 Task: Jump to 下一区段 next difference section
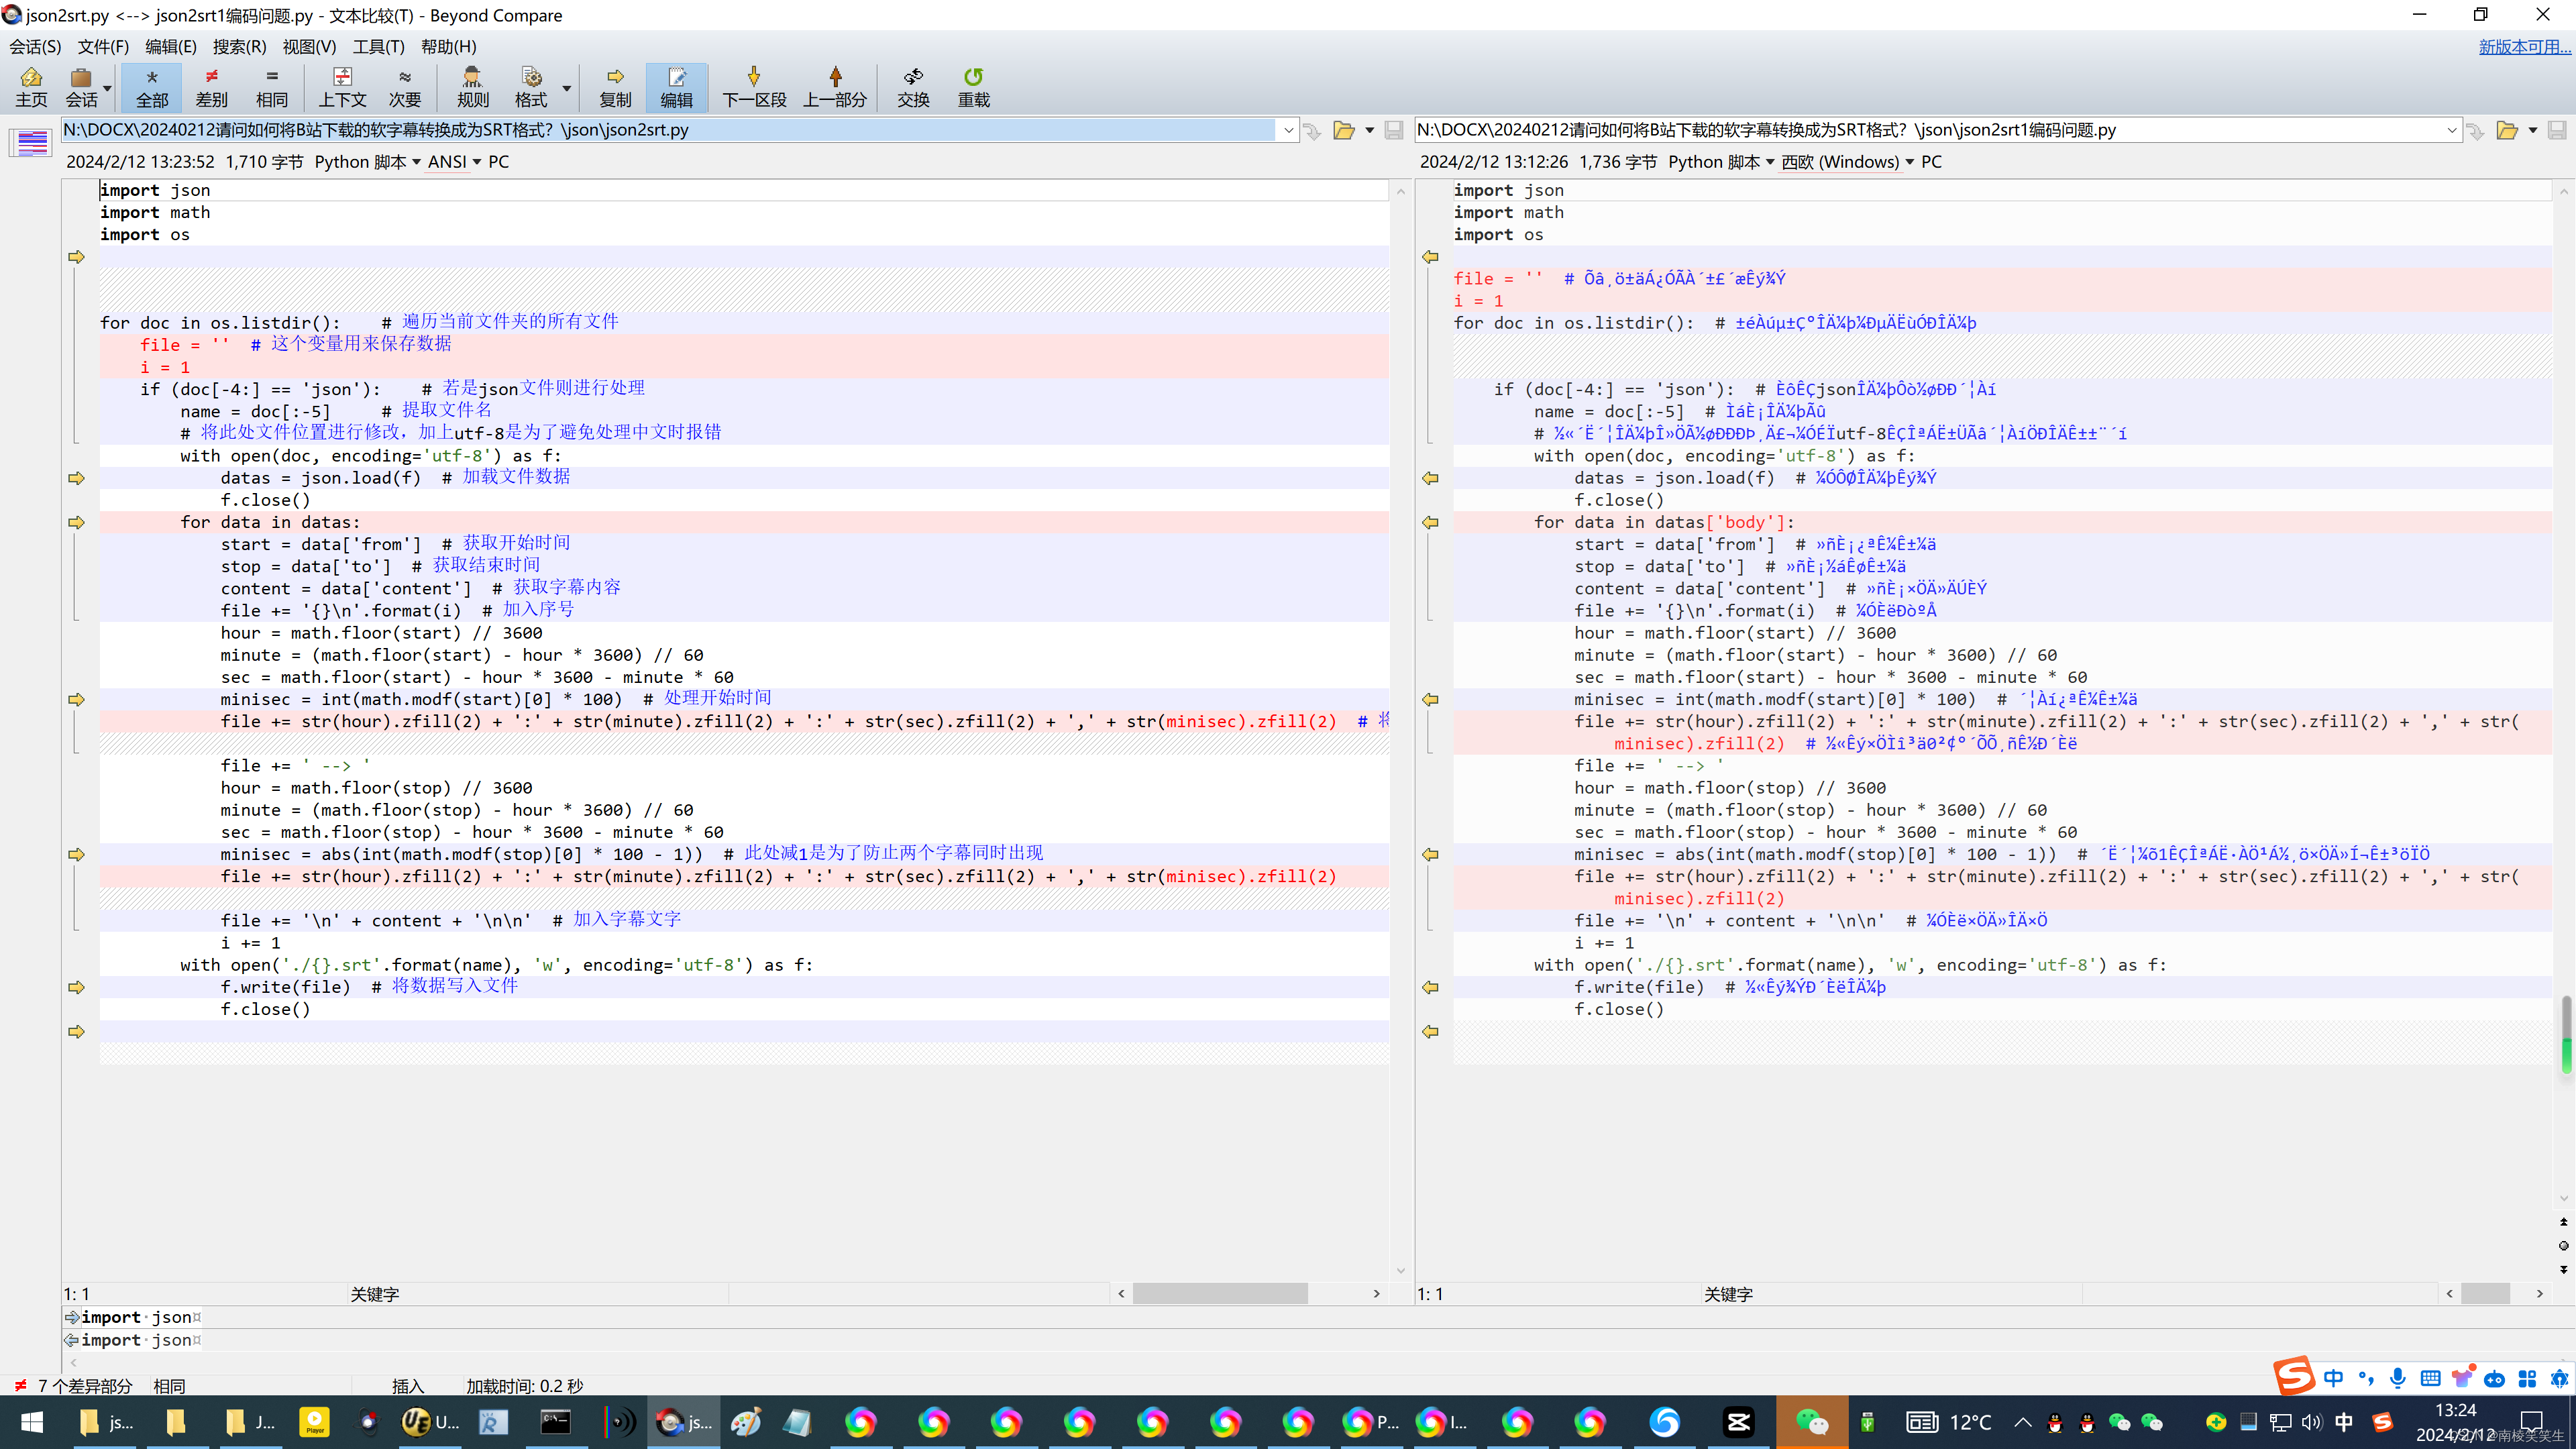[x=754, y=87]
